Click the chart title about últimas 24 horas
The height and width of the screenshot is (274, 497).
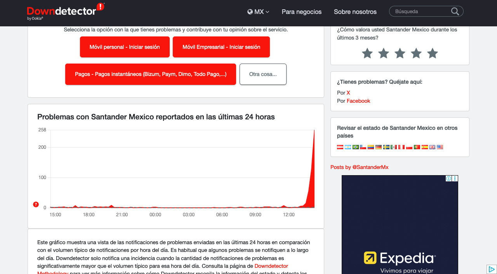click(x=156, y=117)
